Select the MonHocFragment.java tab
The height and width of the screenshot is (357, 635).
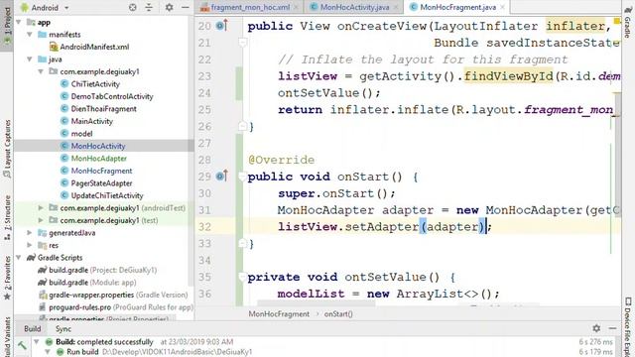pyautogui.click(x=457, y=7)
